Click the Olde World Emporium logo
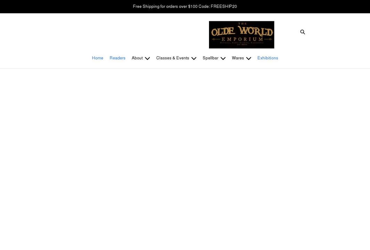The width and height of the screenshot is (370, 250). (x=242, y=34)
